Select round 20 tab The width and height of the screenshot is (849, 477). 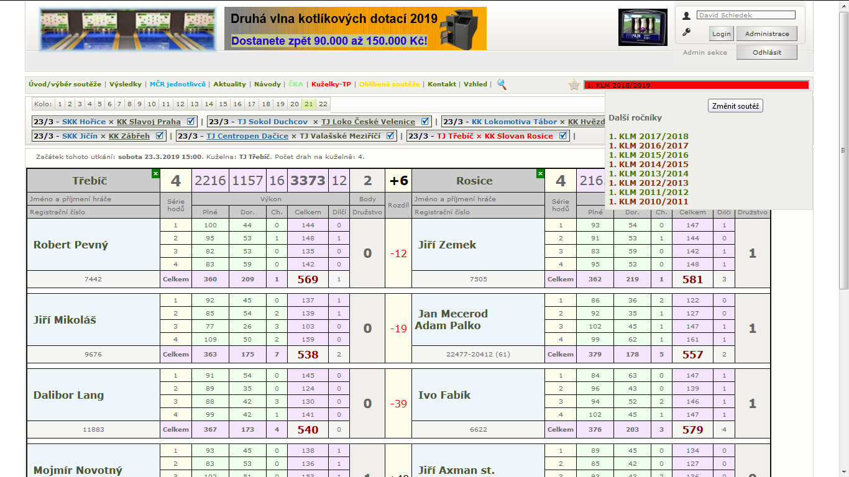pyautogui.click(x=295, y=104)
